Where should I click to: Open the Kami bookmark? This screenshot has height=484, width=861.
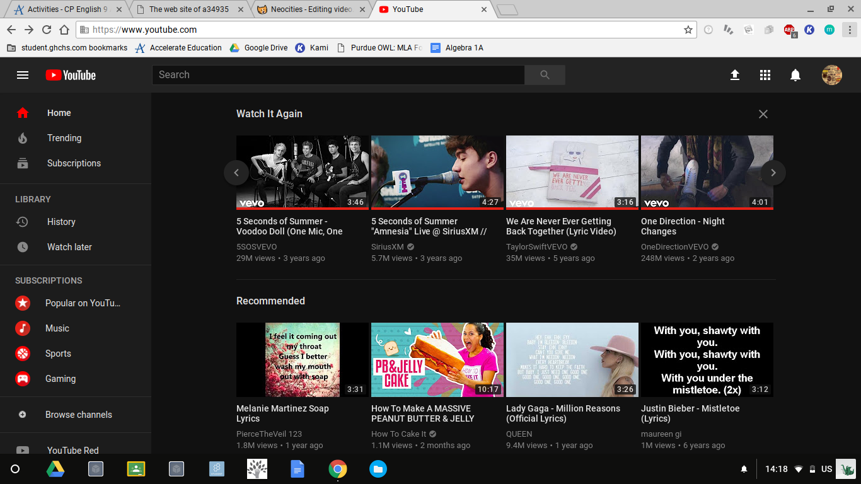click(312, 48)
